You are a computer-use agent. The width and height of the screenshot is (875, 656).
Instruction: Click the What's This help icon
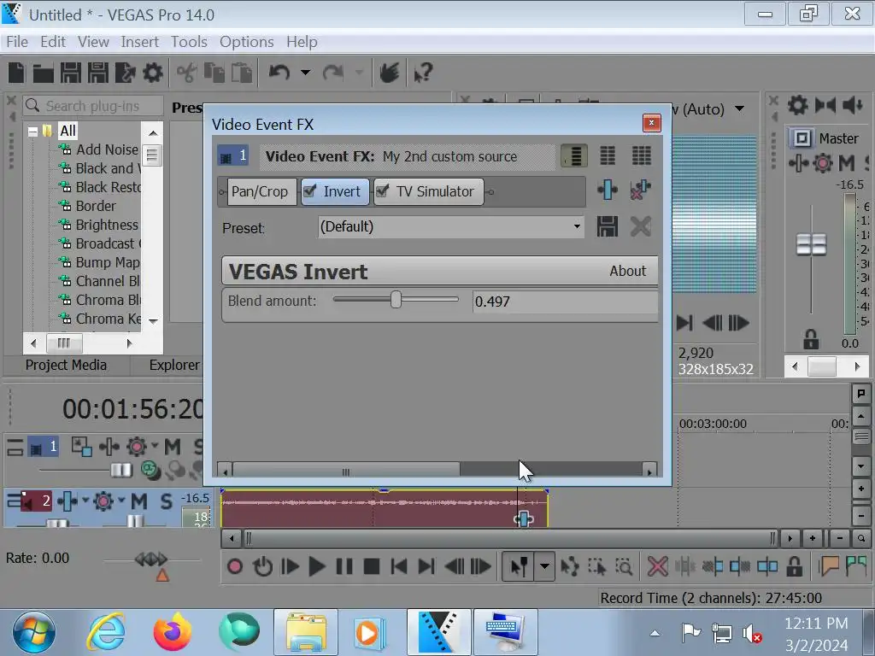coord(424,73)
